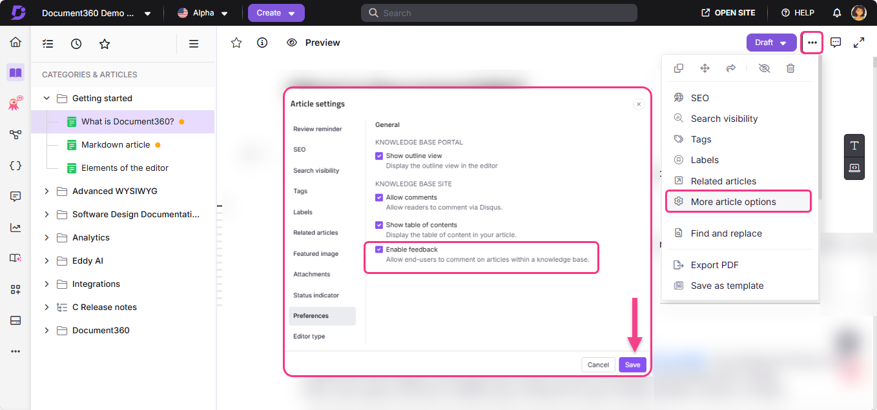Move the article via the move icon
The height and width of the screenshot is (410, 877).
pos(705,68)
